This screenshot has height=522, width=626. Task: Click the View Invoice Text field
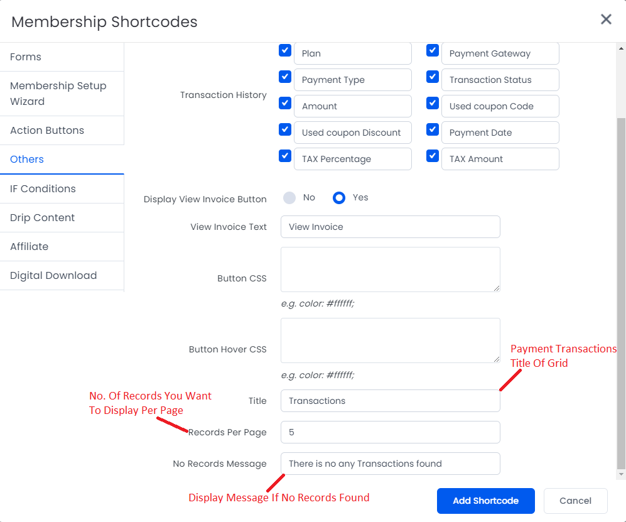390,227
